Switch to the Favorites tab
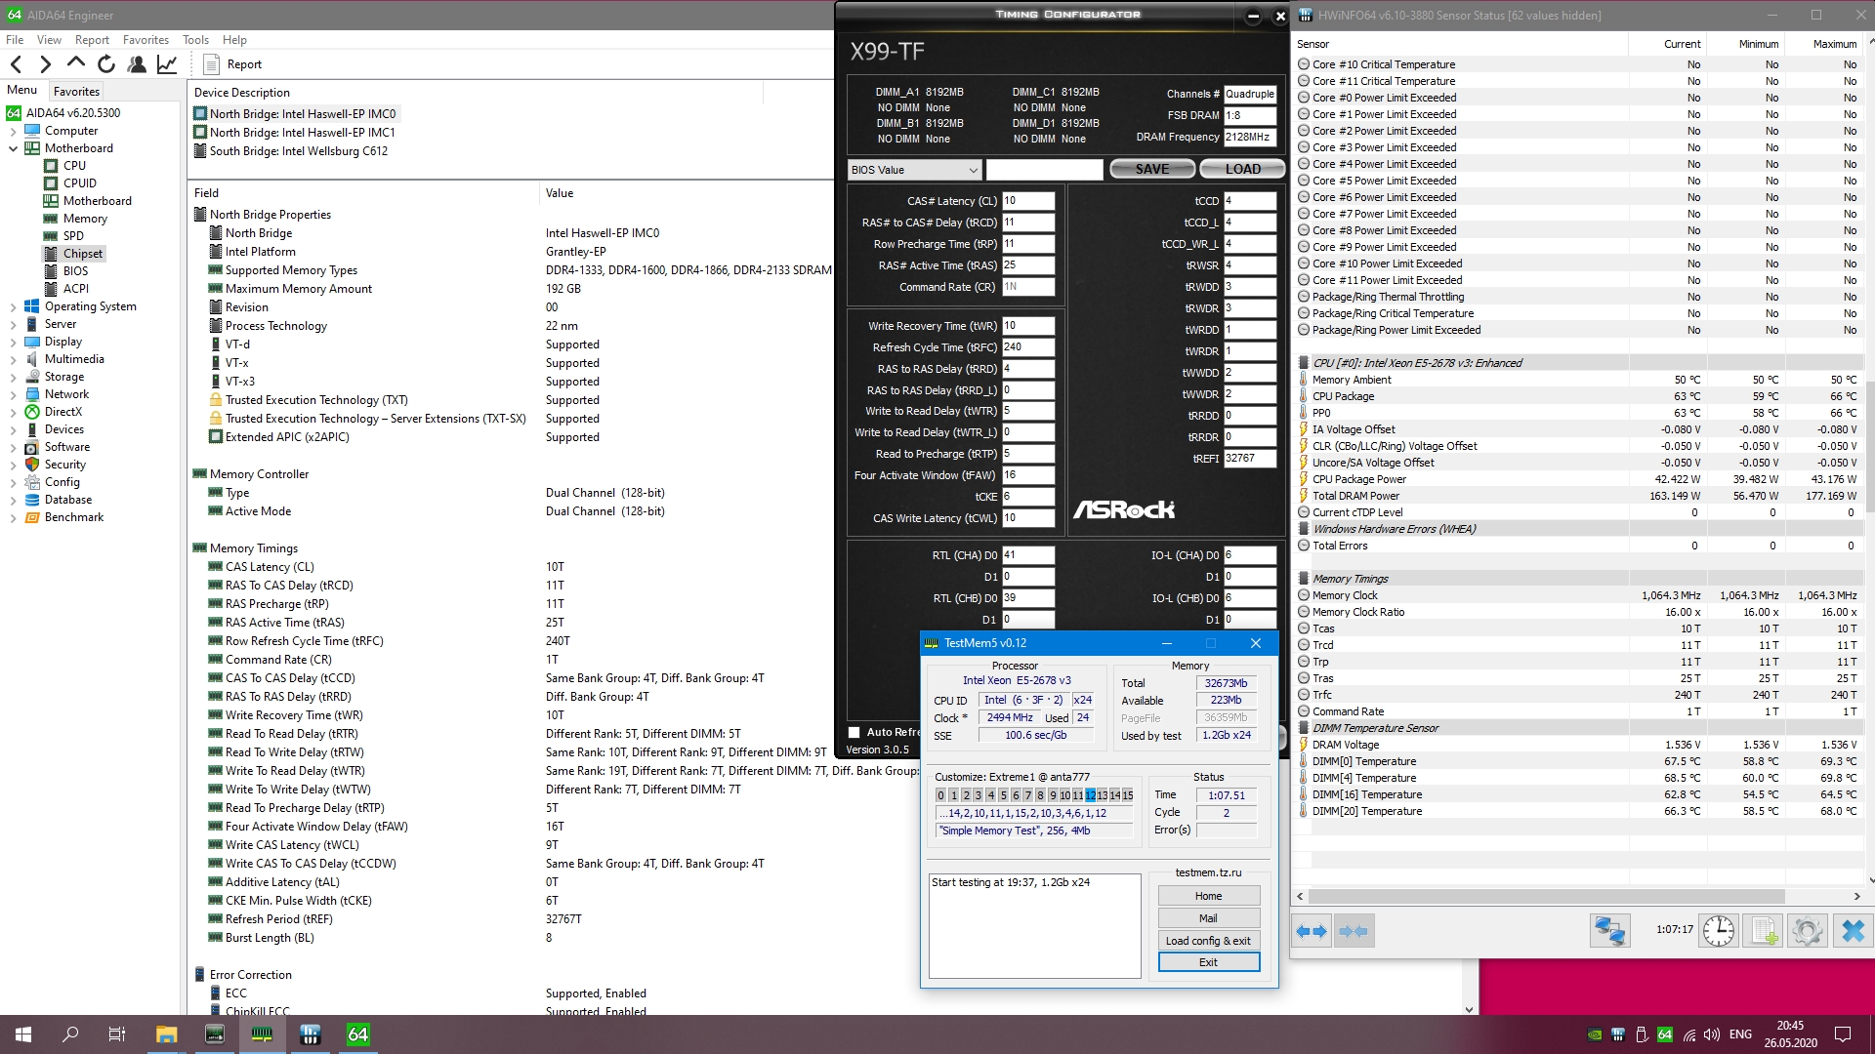 point(76,91)
